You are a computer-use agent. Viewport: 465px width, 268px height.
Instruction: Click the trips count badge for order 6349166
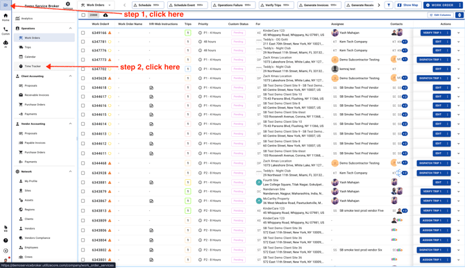[187, 33]
